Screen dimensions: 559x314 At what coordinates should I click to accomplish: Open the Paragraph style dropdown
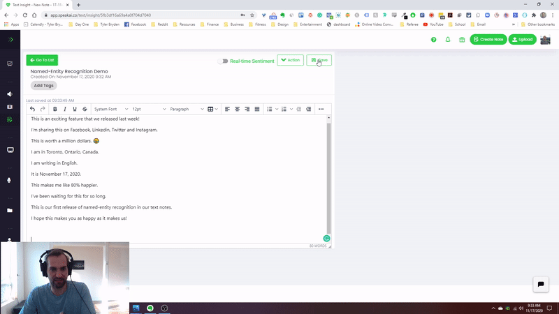coord(187,109)
